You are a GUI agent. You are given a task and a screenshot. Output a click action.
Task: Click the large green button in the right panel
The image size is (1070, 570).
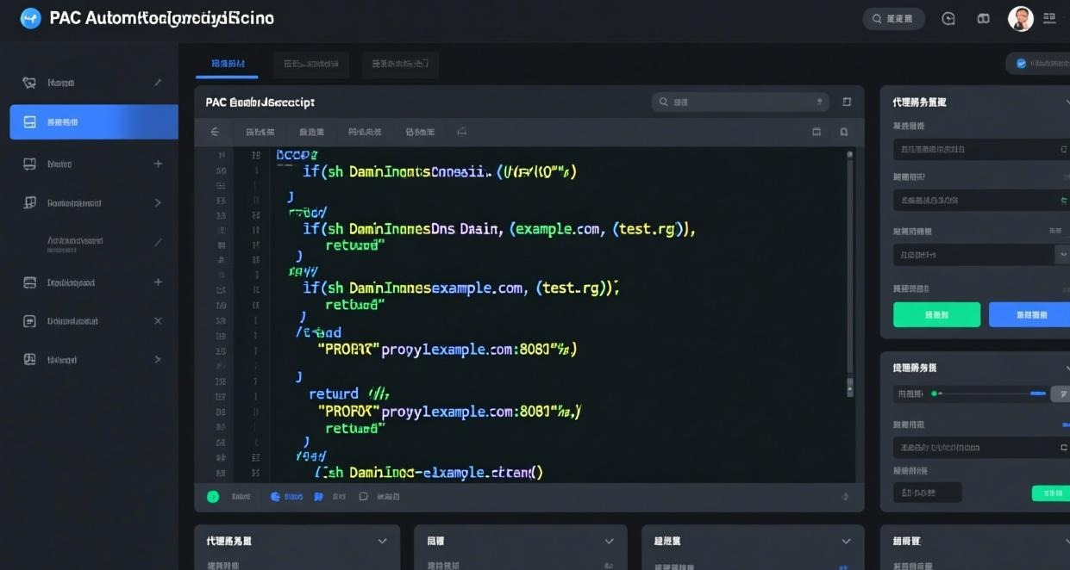pos(936,314)
